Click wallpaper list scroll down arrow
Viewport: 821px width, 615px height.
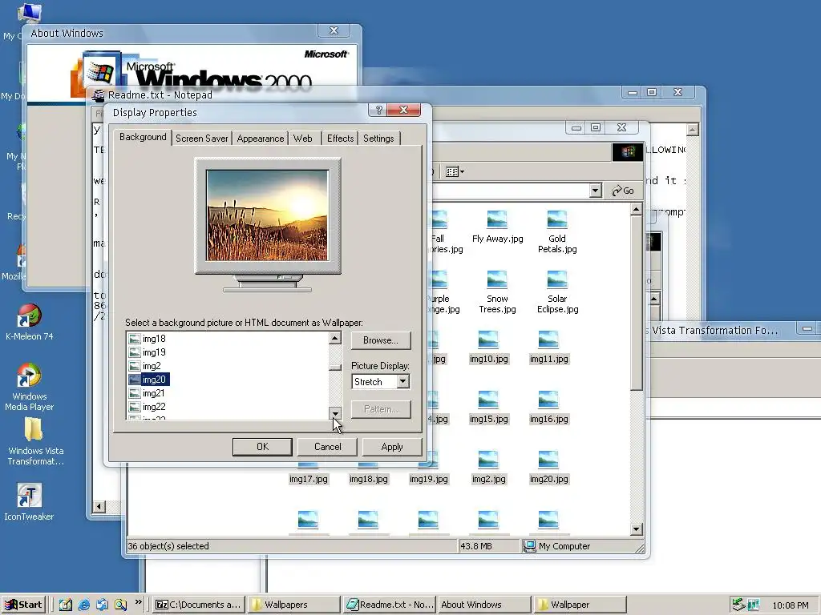335,413
